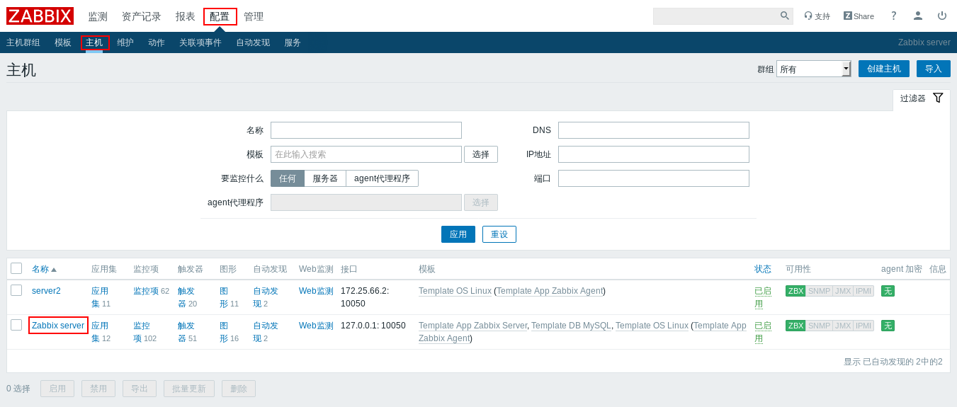Click JMX badge in Zabbix server row
The height and width of the screenshot is (407, 957).
click(843, 326)
